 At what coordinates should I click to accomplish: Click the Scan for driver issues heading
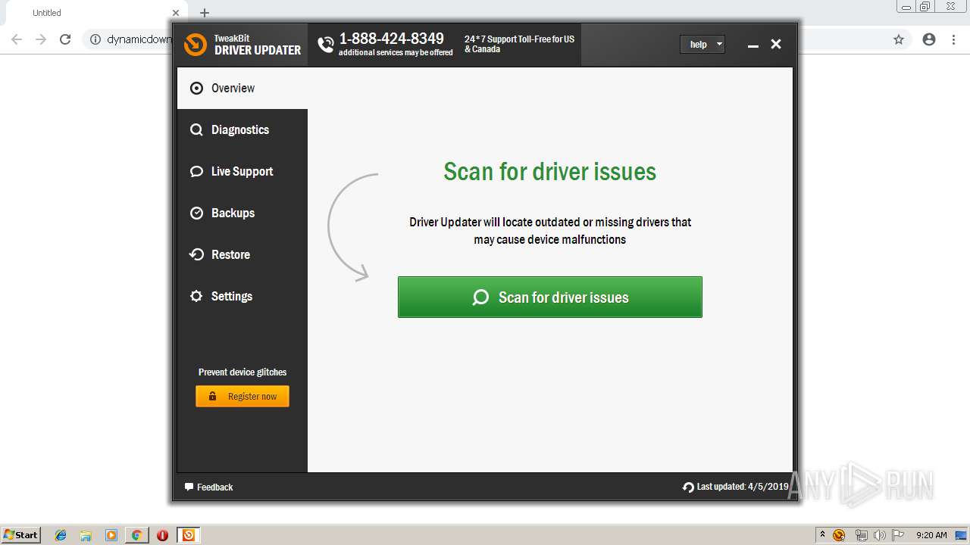[x=550, y=171]
